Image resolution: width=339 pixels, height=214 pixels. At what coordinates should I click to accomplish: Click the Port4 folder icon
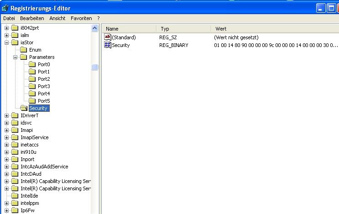coord(32,94)
